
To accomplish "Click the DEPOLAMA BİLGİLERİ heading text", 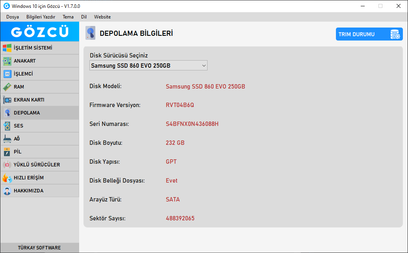I will point(136,33).
